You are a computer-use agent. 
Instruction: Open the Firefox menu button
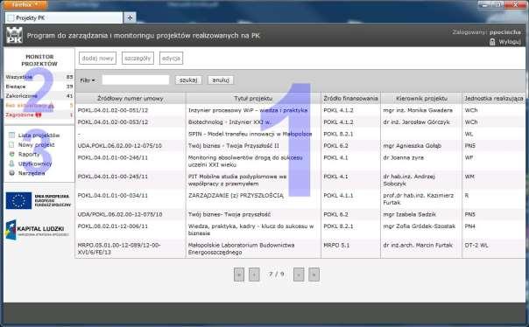[25, 4]
